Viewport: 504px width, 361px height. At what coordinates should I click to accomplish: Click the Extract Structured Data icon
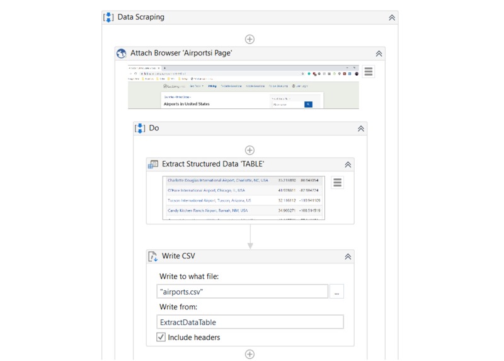(153, 164)
